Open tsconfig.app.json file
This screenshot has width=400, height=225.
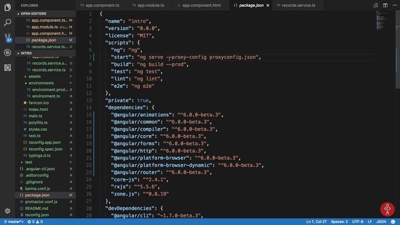[x=46, y=142]
